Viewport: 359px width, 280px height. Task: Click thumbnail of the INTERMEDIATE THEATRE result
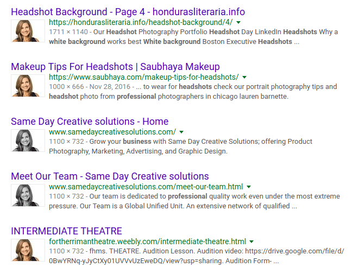pyautogui.click(x=28, y=250)
